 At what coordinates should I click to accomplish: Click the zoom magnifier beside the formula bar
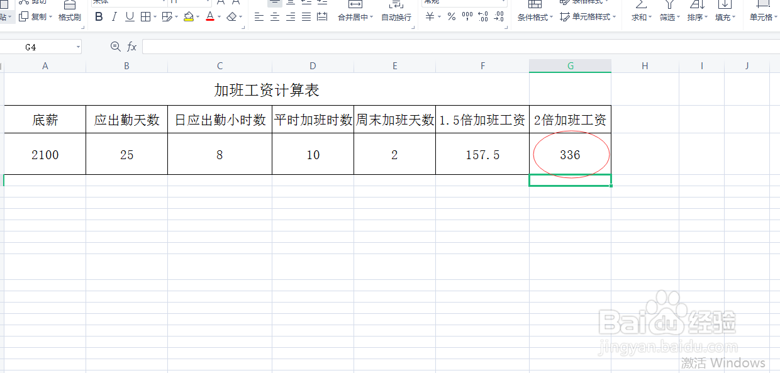(116, 46)
